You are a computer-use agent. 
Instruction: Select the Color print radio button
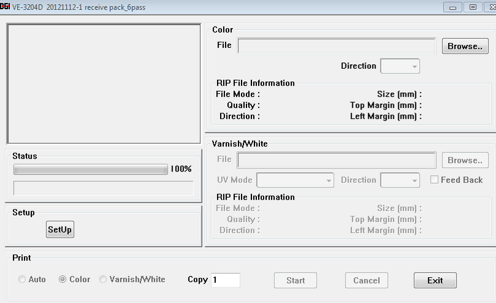pyautogui.click(x=63, y=280)
